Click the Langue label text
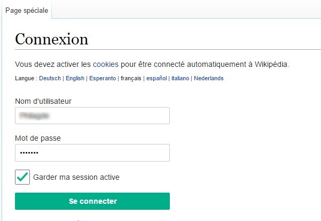Screen dimensions: 321x221 click(x=25, y=78)
